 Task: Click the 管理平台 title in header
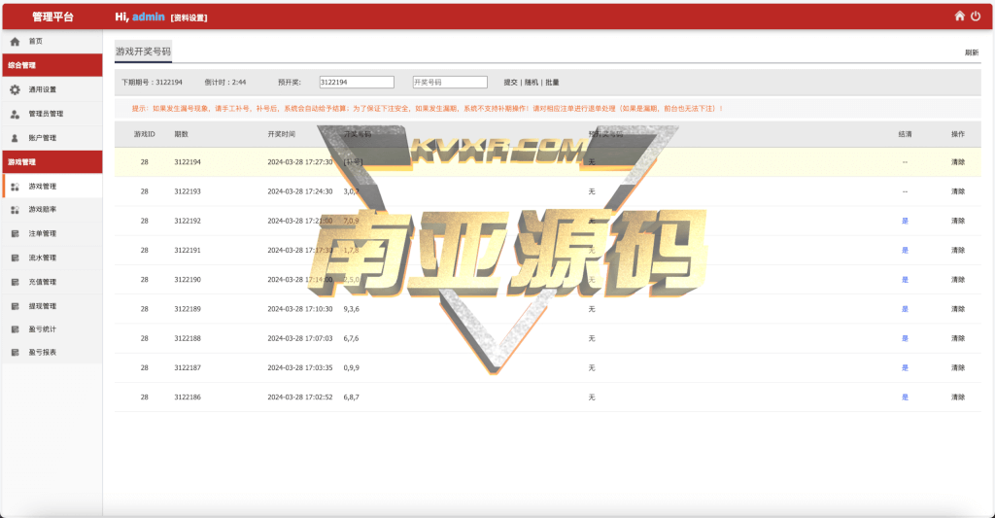[52, 17]
